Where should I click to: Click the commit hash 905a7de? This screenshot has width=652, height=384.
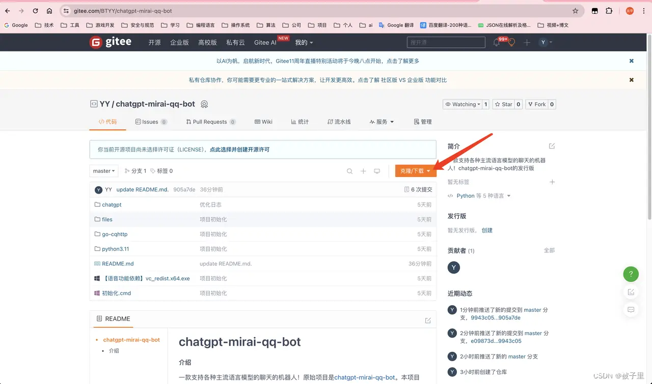coord(184,189)
